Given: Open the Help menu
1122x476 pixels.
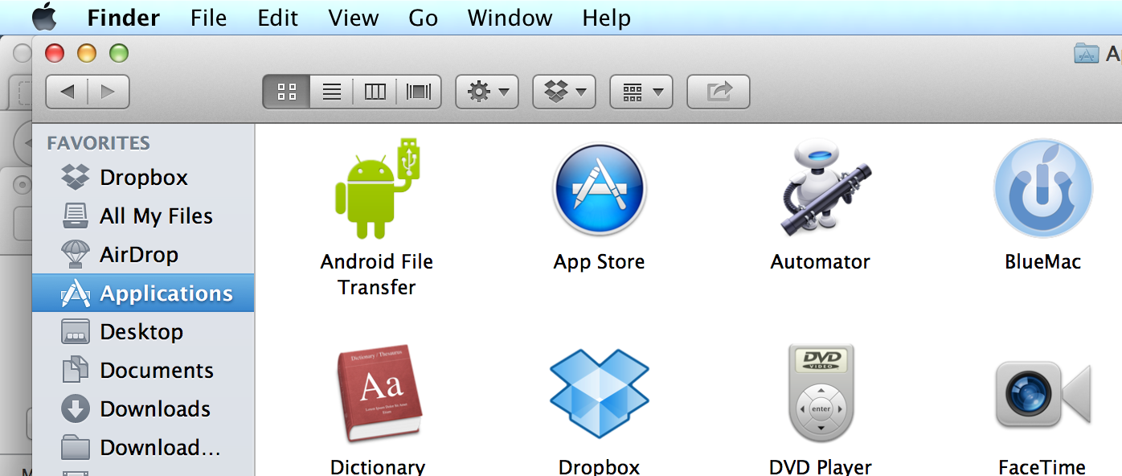Looking at the screenshot, I should tap(607, 18).
